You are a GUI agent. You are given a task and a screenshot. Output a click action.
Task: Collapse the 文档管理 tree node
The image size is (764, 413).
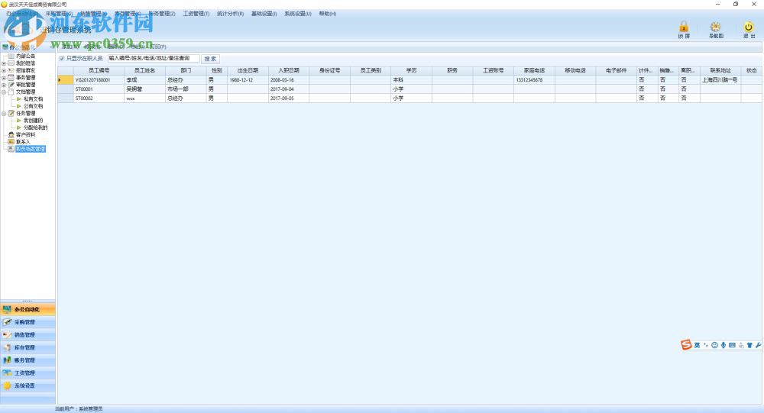(4, 92)
